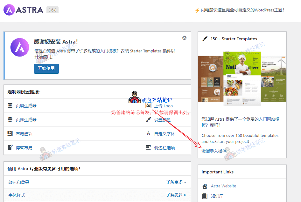Click the letter A custom font icon
Image resolution: width=301 pixels, height=202 pixels.
[148, 134]
